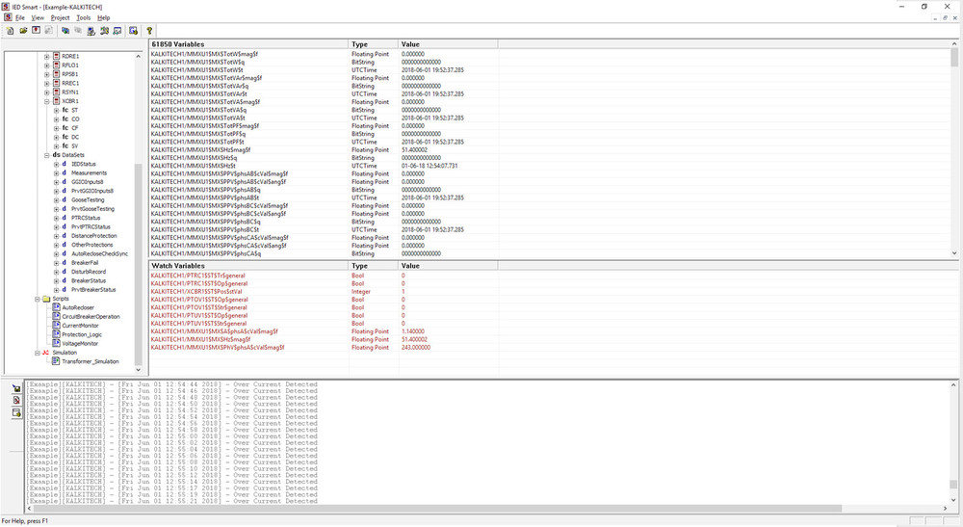
Task: Click the Scripts folder icon in tree
Action: point(45,299)
